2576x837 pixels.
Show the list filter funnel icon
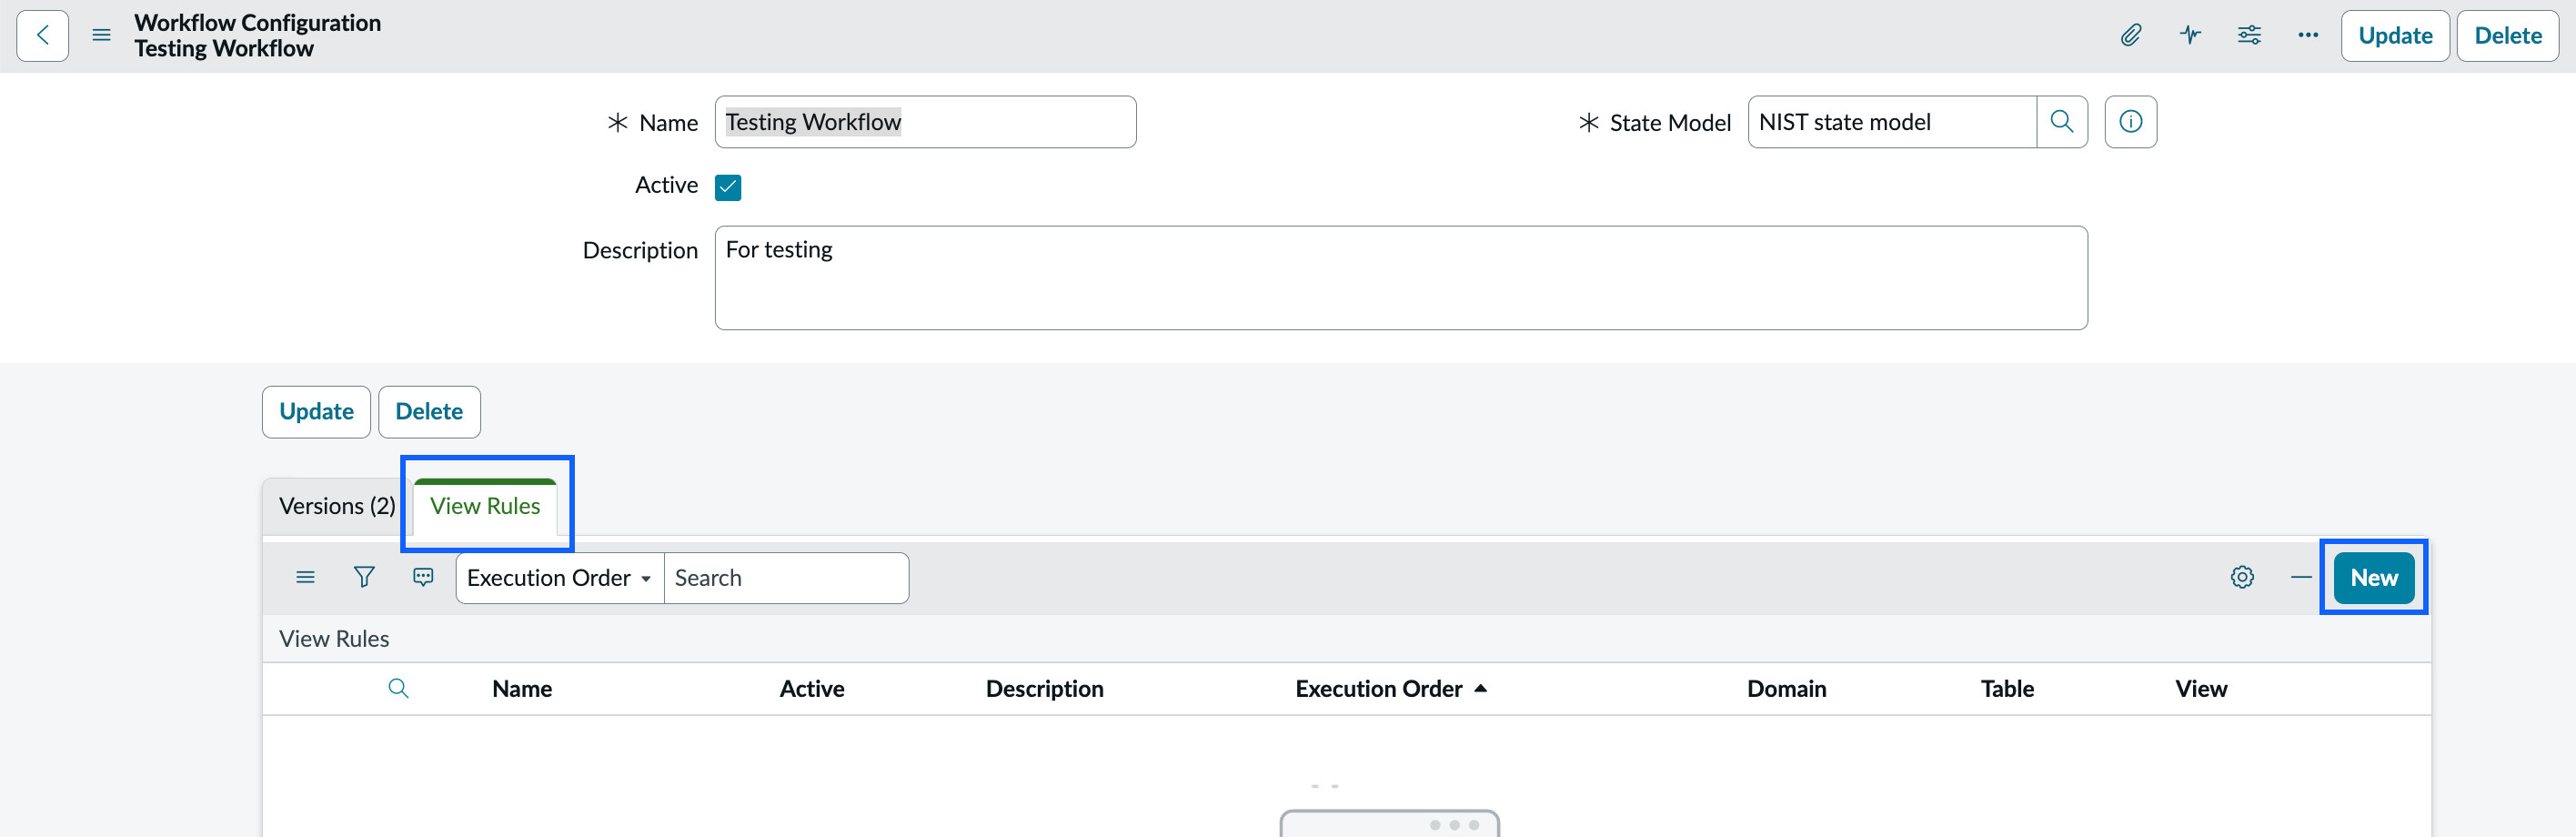(364, 578)
